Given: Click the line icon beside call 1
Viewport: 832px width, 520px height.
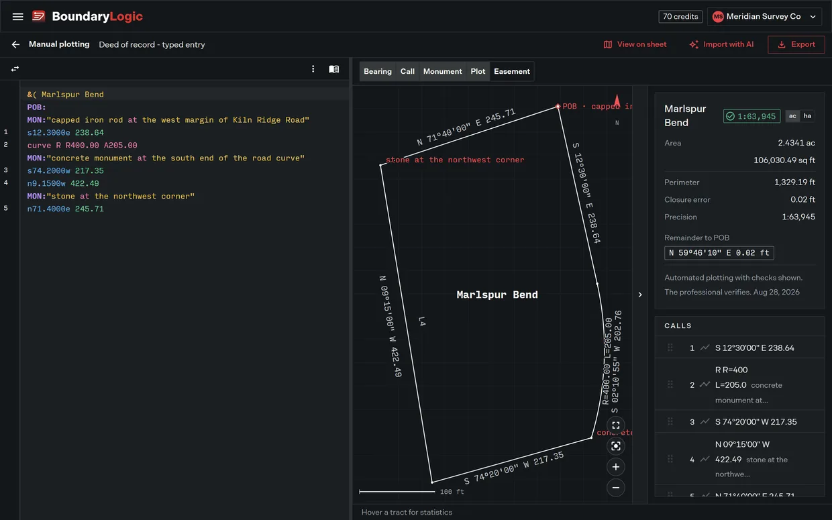Looking at the screenshot, I should pos(705,348).
